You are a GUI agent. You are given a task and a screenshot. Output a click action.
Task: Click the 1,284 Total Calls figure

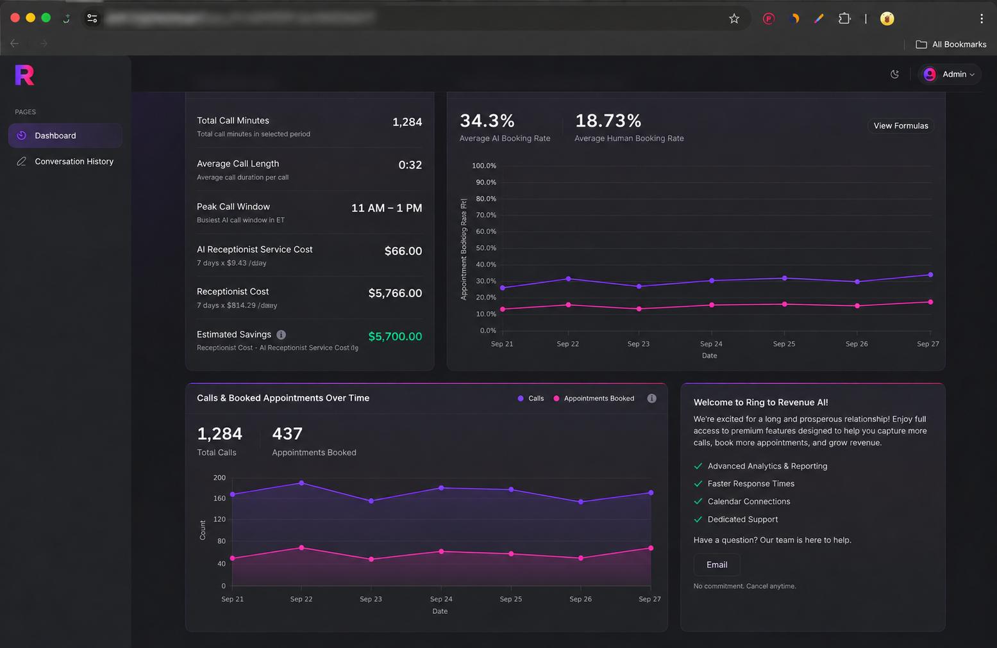tap(219, 433)
